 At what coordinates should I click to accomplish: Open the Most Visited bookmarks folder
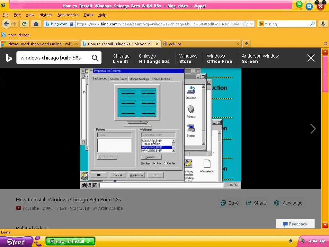pos(15,35)
